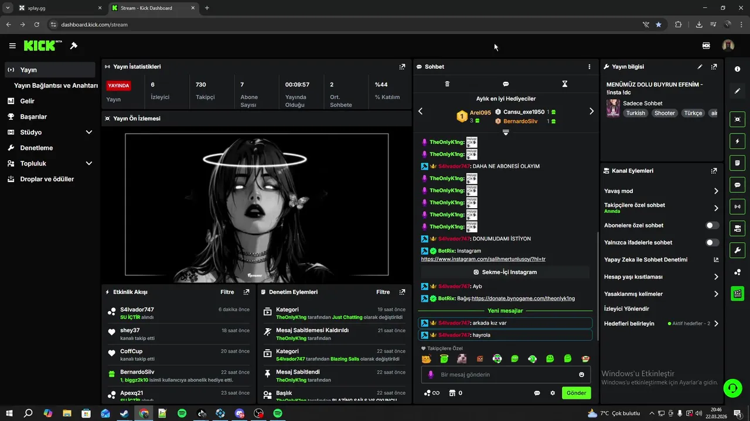750x421 pixels.
Task: Click the pencil icon in the right sidebar
Action: (x=737, y=91)
